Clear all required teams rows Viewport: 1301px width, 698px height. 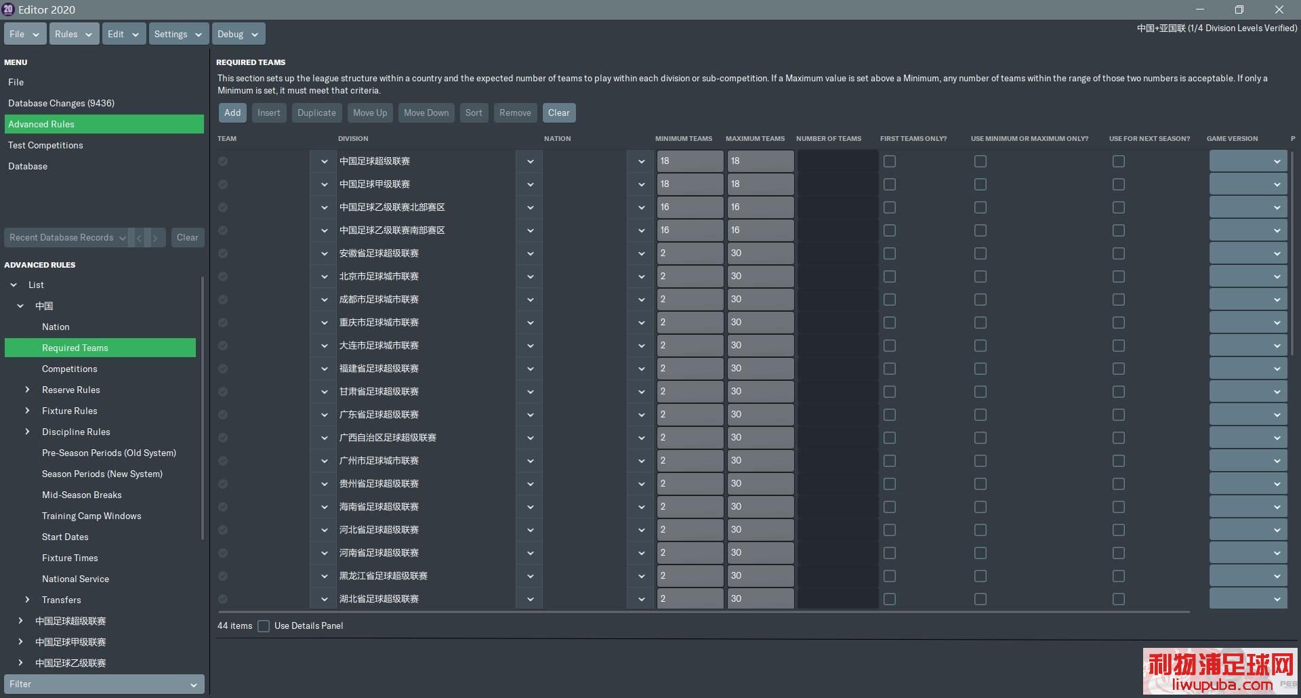click(x=559, y=112)
